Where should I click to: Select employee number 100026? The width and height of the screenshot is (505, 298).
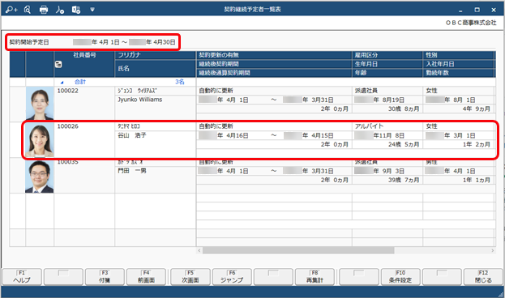pos(67,126)
